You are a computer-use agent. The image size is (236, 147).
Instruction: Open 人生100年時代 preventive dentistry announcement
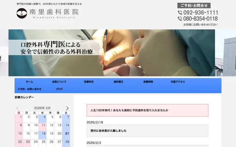tap(147, 110)
